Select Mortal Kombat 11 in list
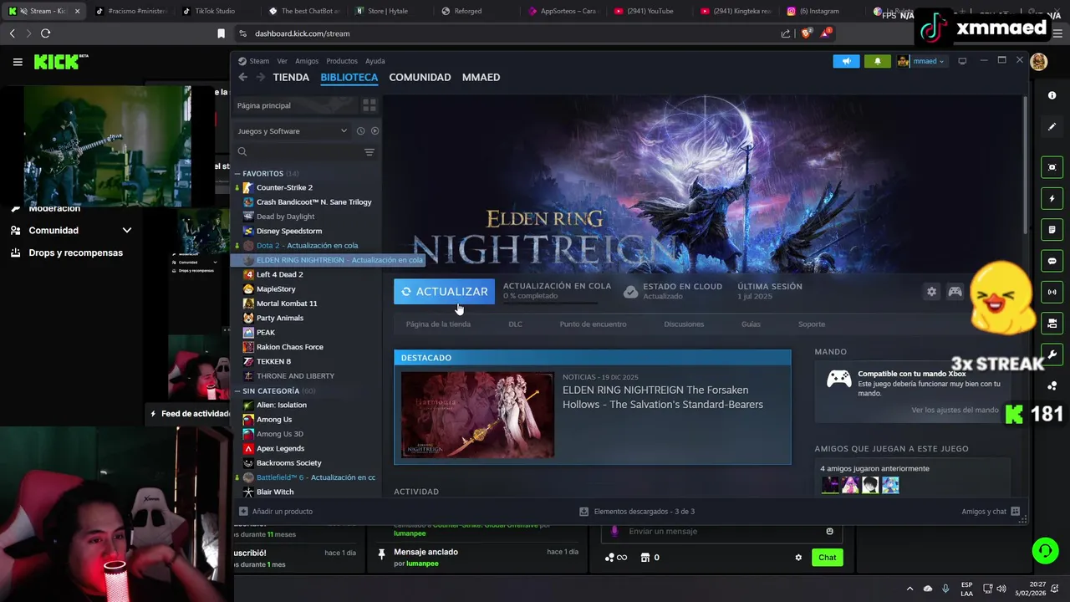Screen dimensions: 1070x602 pos(287,304)
